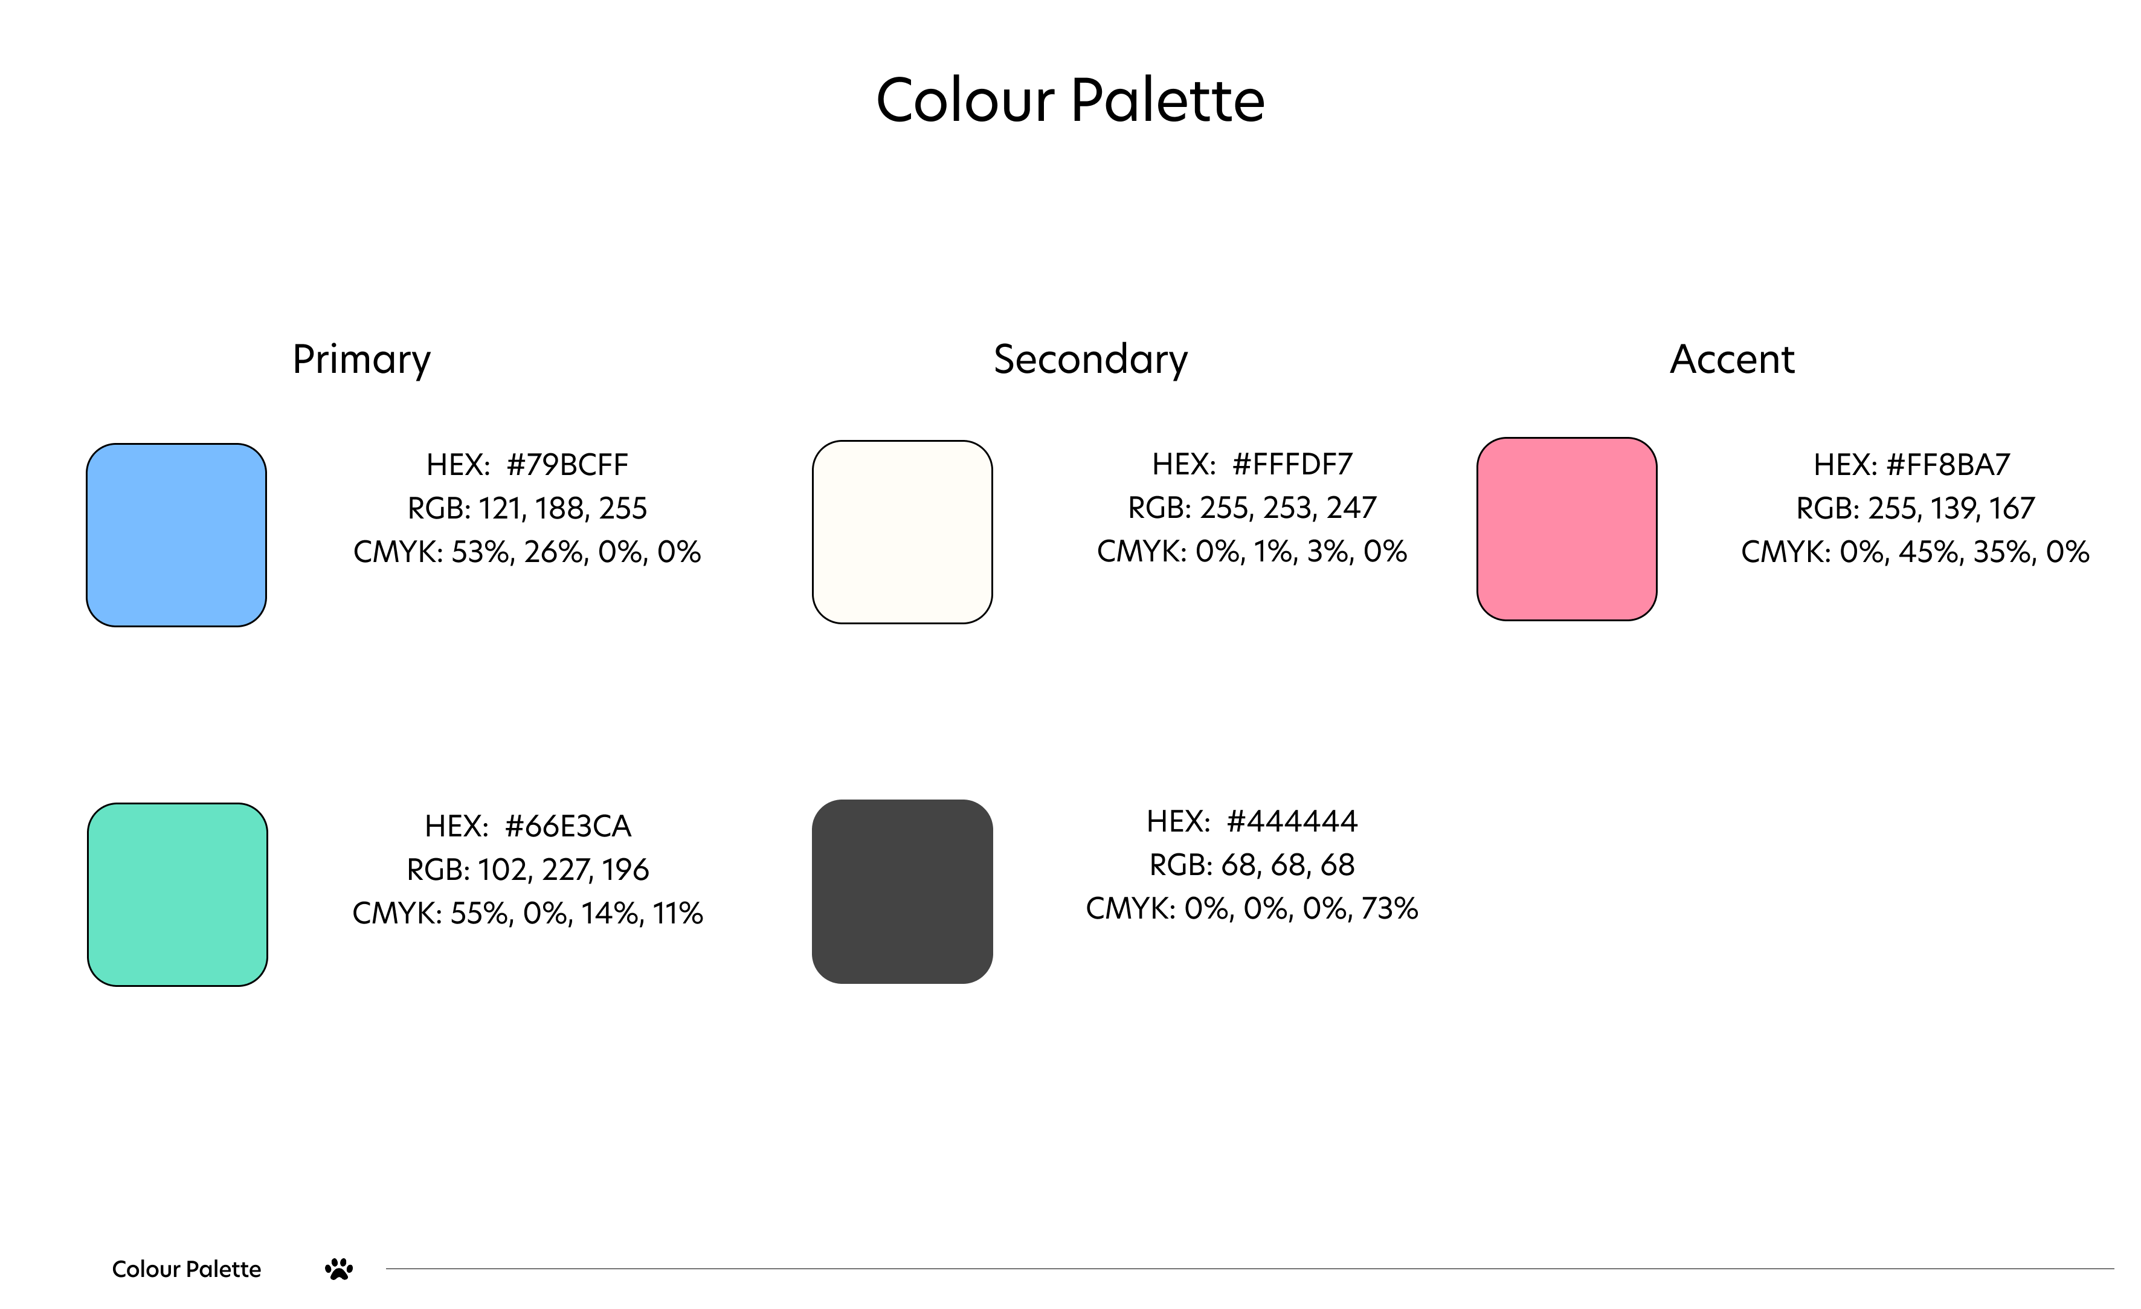Choose the pink #FF8BA7 accent swatch

click(x=1566, y=529)
